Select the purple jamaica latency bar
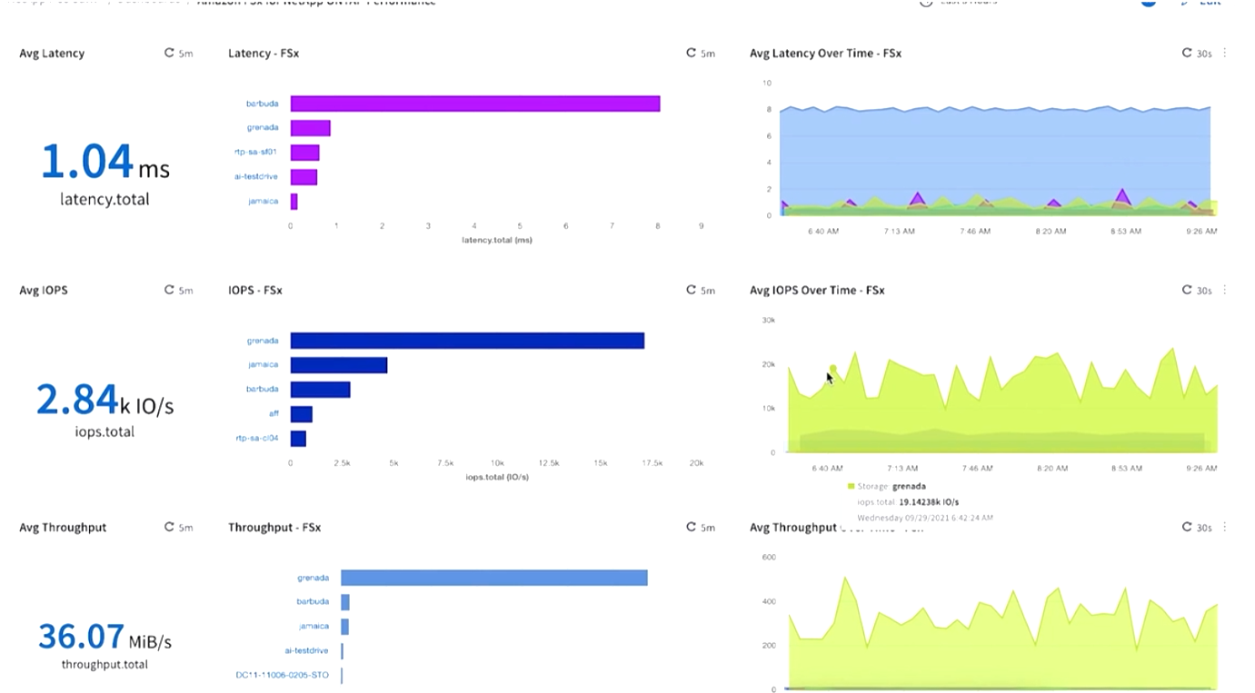Screen dimensions: 1255x693 click(x=294, y=202)
